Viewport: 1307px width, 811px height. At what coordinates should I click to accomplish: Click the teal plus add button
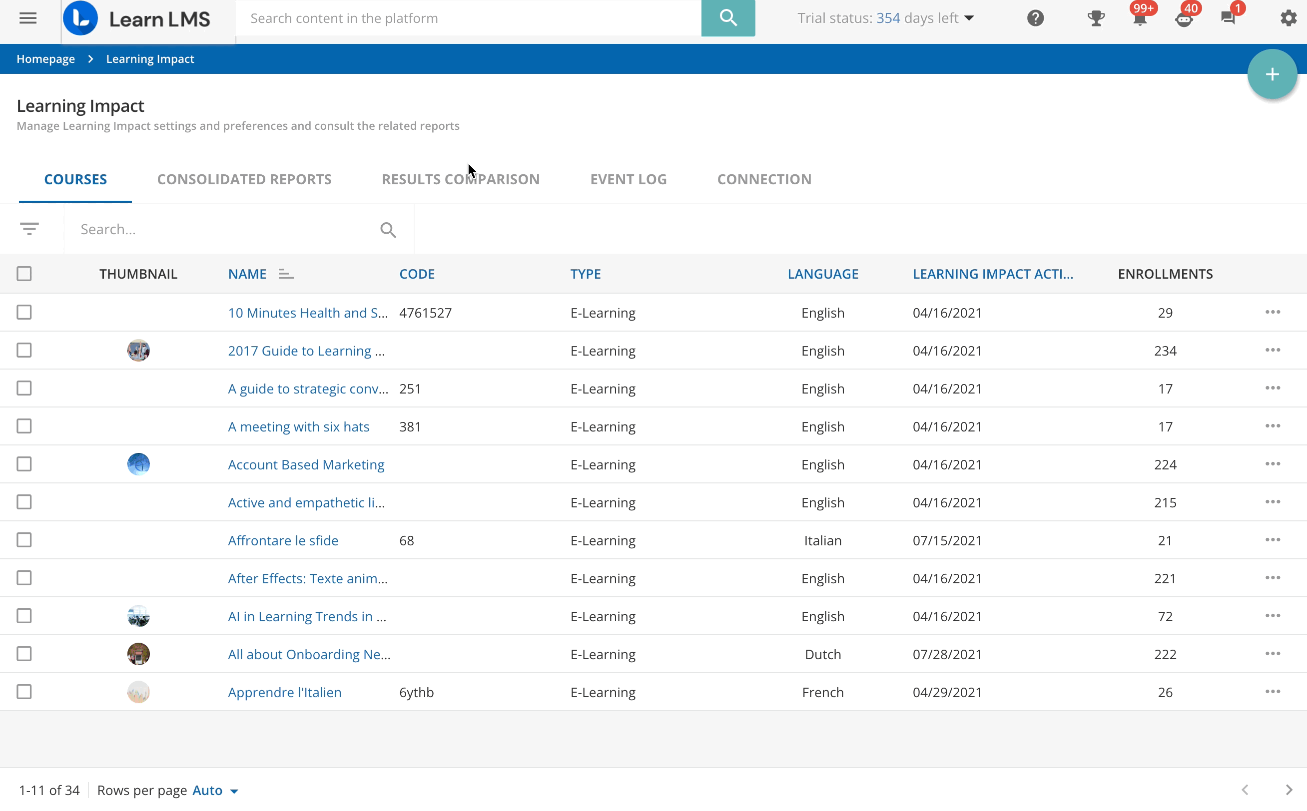pos(1272,74)
